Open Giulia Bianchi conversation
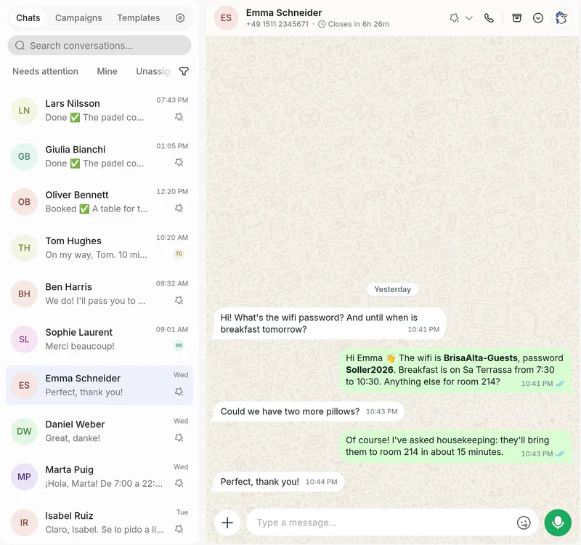 [x=99, y=156]
